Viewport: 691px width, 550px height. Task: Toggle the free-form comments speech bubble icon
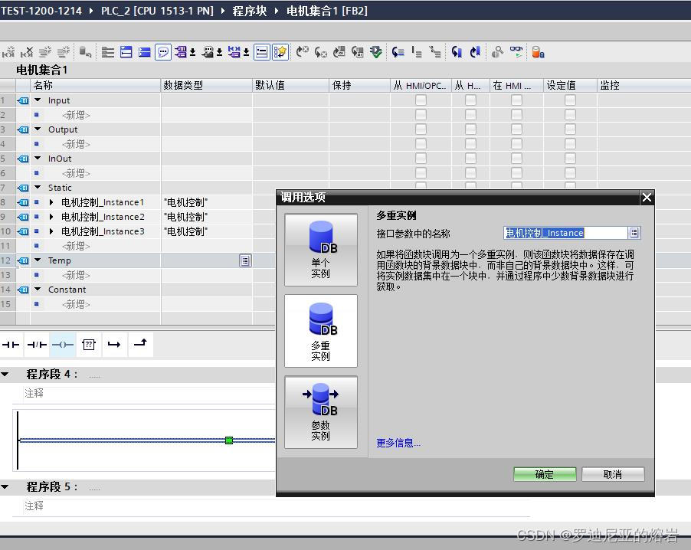(163, 52)
